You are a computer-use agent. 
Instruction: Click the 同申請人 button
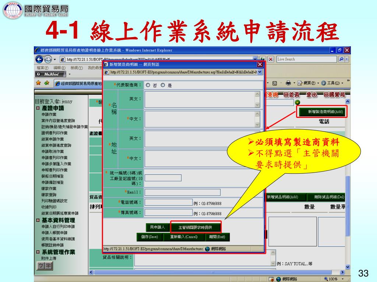pos(158,227)
